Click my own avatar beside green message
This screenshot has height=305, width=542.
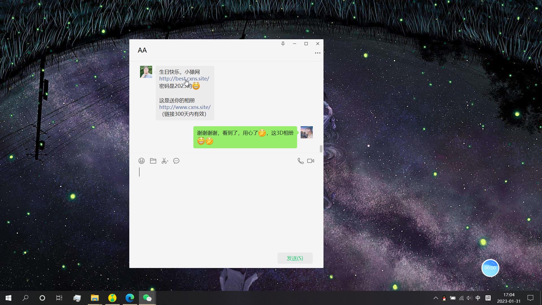coord(307,132)
